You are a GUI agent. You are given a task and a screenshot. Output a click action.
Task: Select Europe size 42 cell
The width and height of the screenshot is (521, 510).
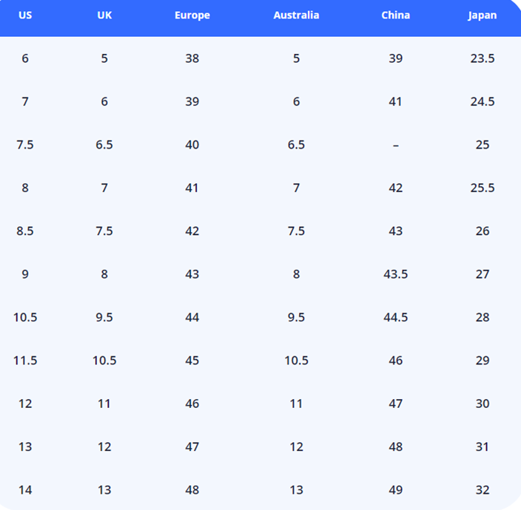[192, 231]
